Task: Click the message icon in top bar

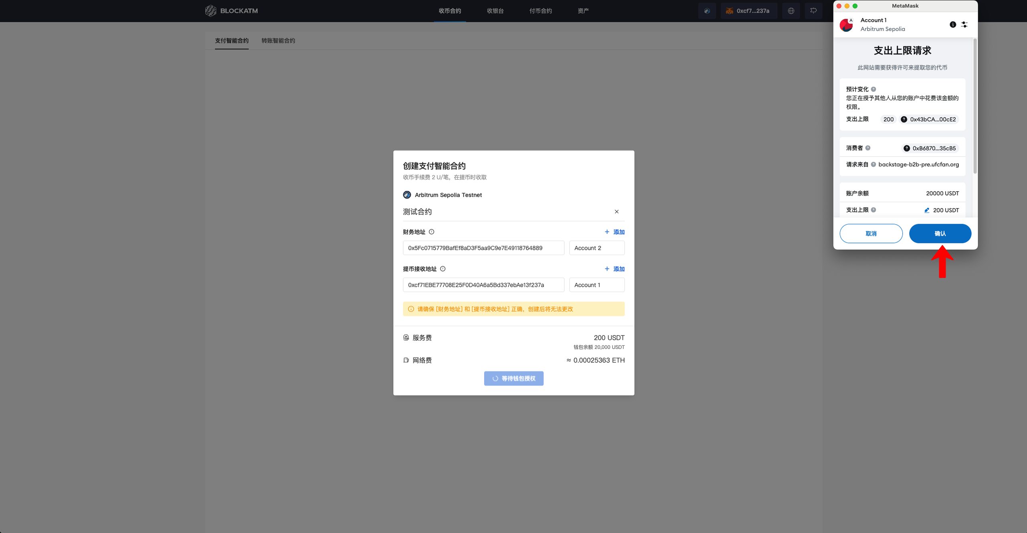Action: click(813, 11)
